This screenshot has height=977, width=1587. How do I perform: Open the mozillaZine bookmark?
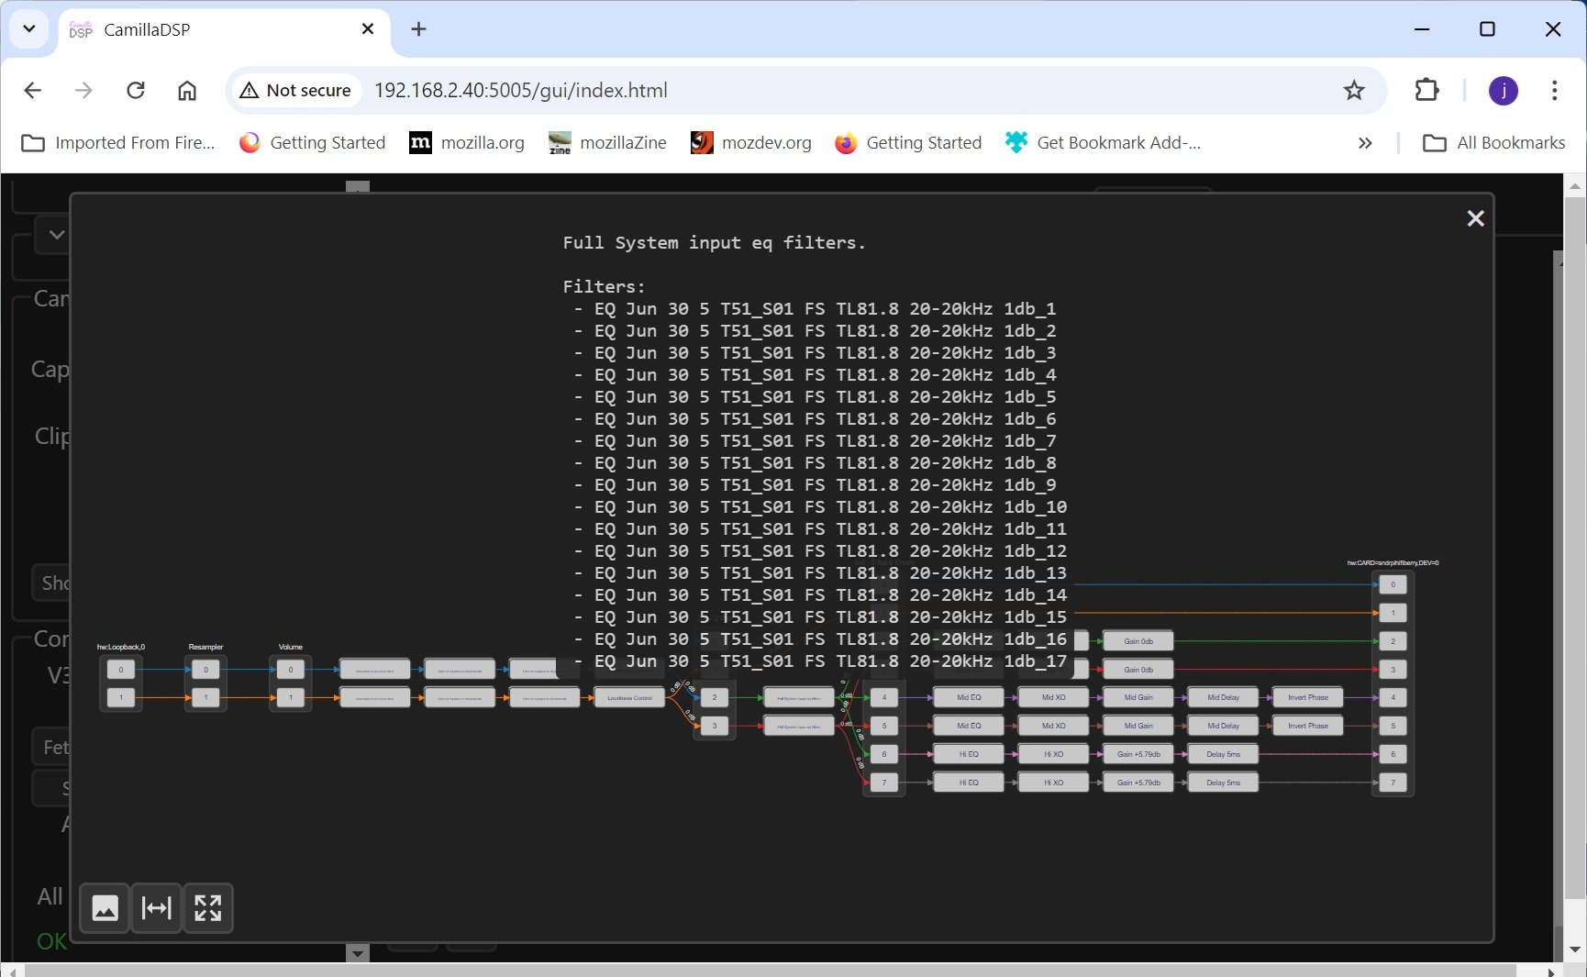[x=607, y=142]
